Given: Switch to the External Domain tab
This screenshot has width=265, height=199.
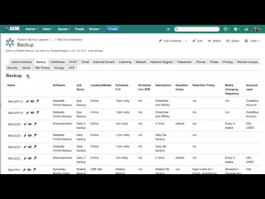Looking at the screenshot, I should click(104, 62).
